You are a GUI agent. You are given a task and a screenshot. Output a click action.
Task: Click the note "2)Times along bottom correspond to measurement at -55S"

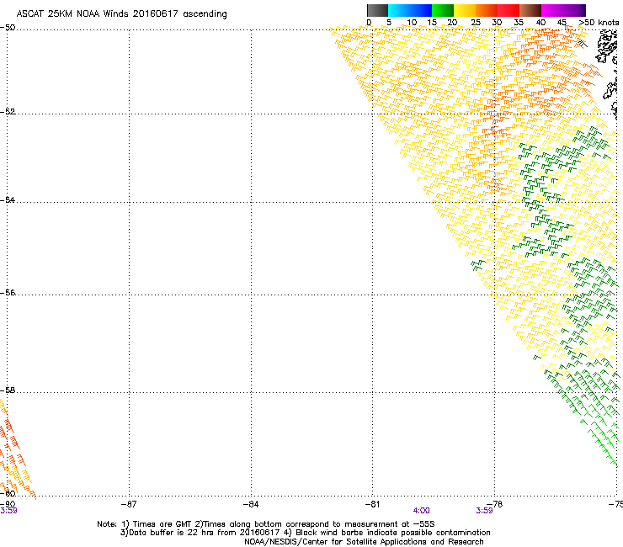(315, 524)
